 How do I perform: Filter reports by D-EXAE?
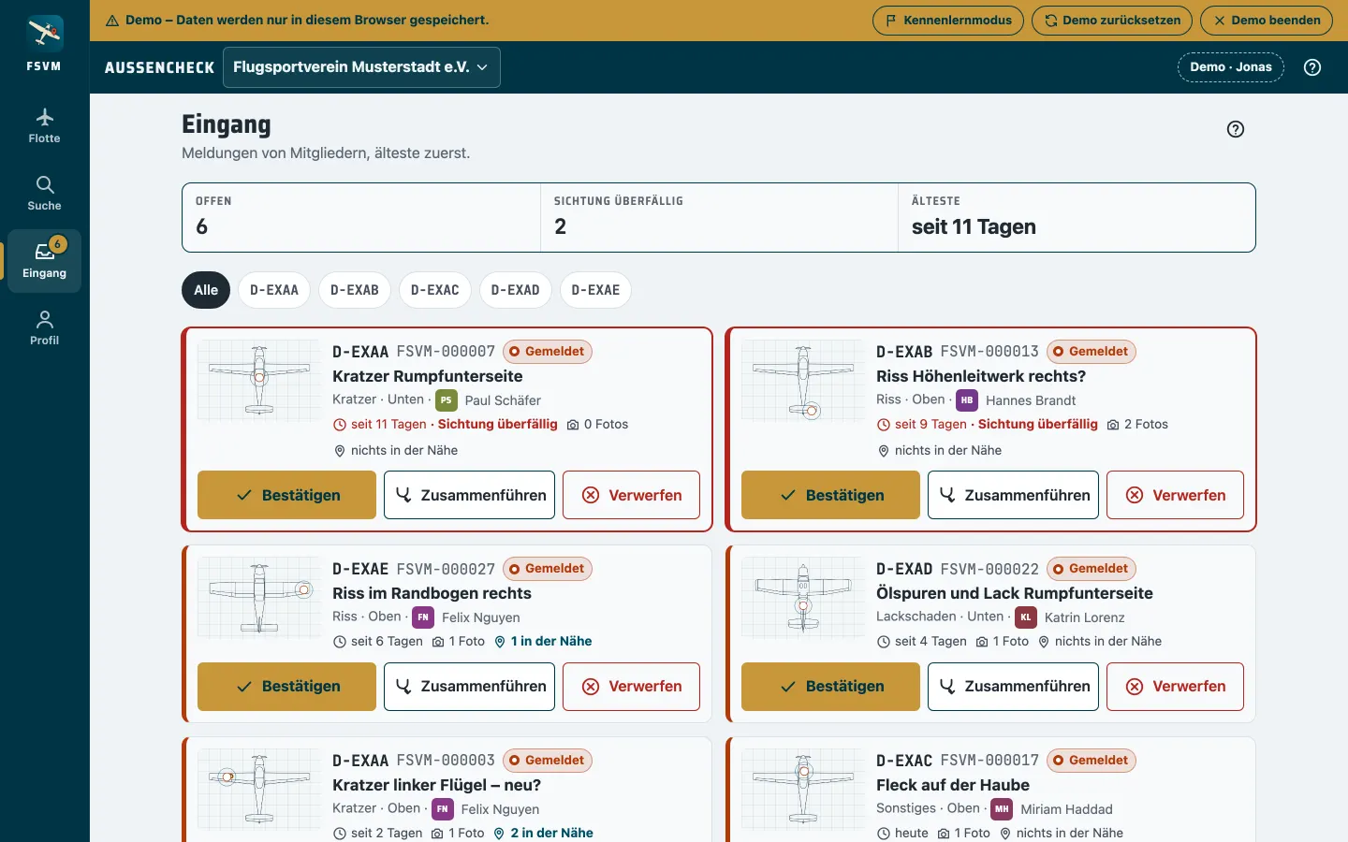(596, 290)
